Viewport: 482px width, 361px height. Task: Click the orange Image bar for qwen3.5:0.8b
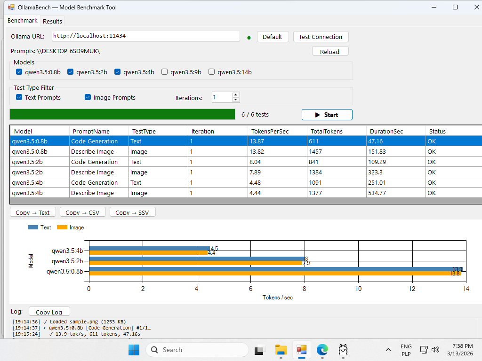275,273
